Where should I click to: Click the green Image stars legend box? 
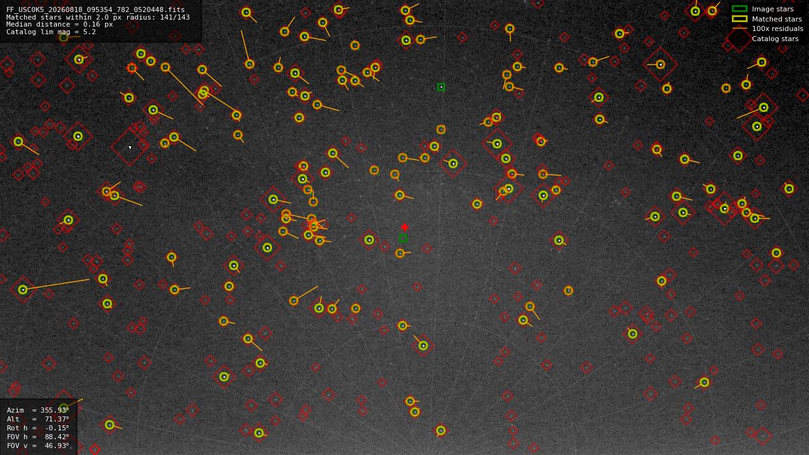[739, 9]
